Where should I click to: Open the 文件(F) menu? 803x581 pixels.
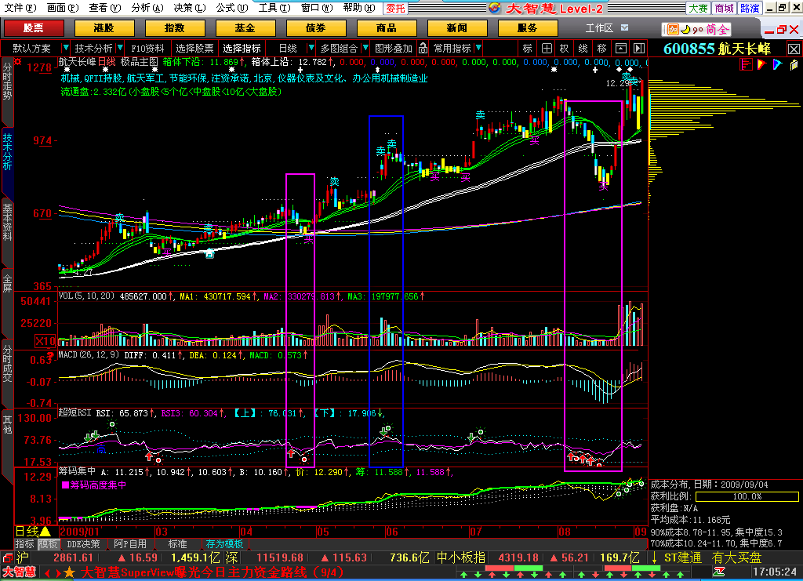pos(20,8)
